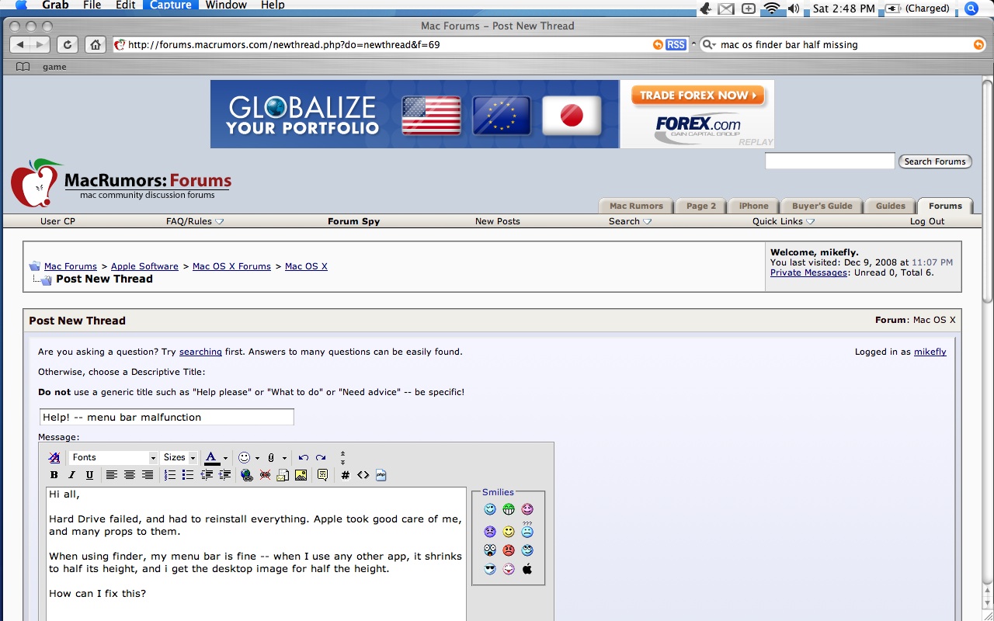994x621 pixels.
Task: Switch to the Buyer's Guide tab
Action: 822,206
